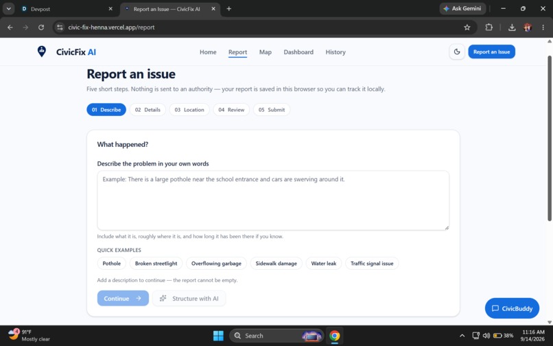553x346 pixels.
Task: Bookmark this page with the star icon
Action: coord(467,27)
